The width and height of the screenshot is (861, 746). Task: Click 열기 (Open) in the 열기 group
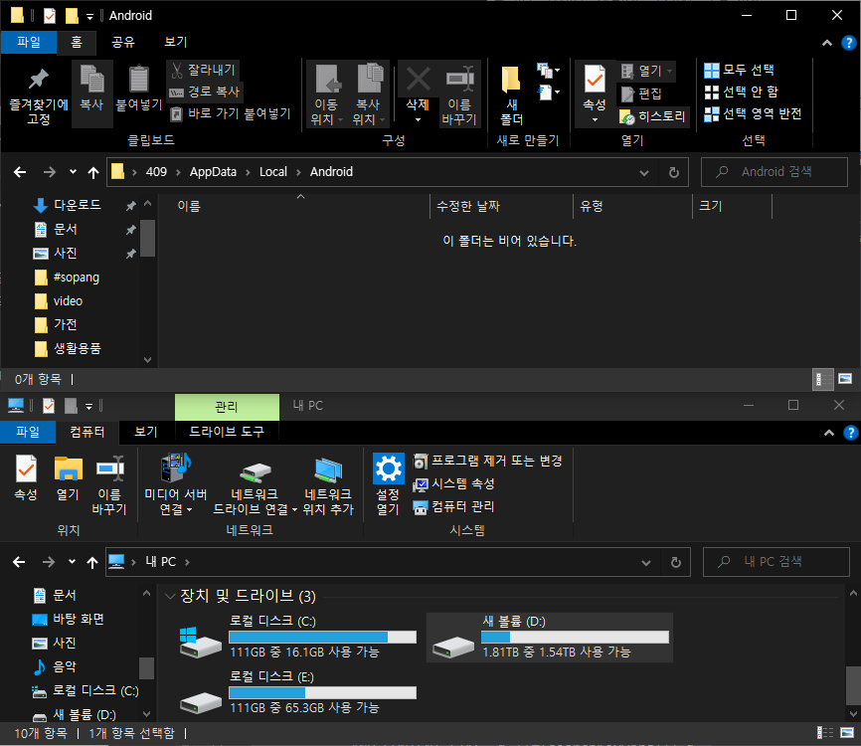coord(646,71)
